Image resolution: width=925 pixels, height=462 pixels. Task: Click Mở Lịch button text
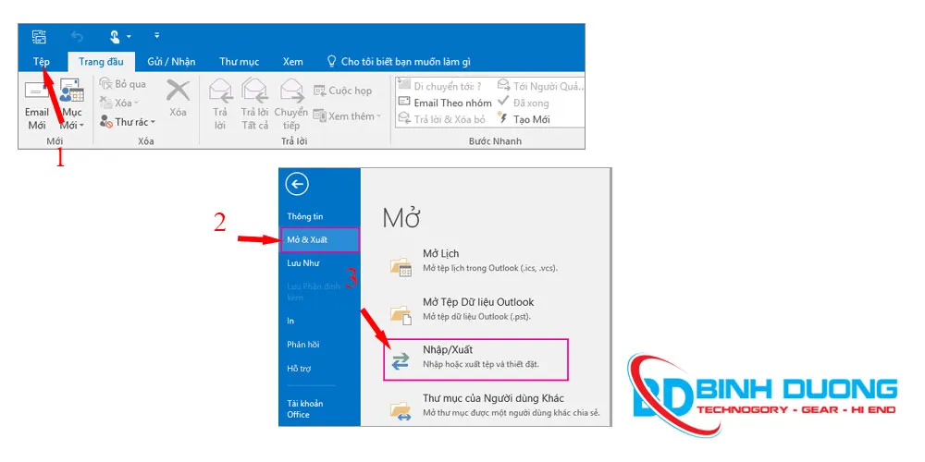[440, 253]
